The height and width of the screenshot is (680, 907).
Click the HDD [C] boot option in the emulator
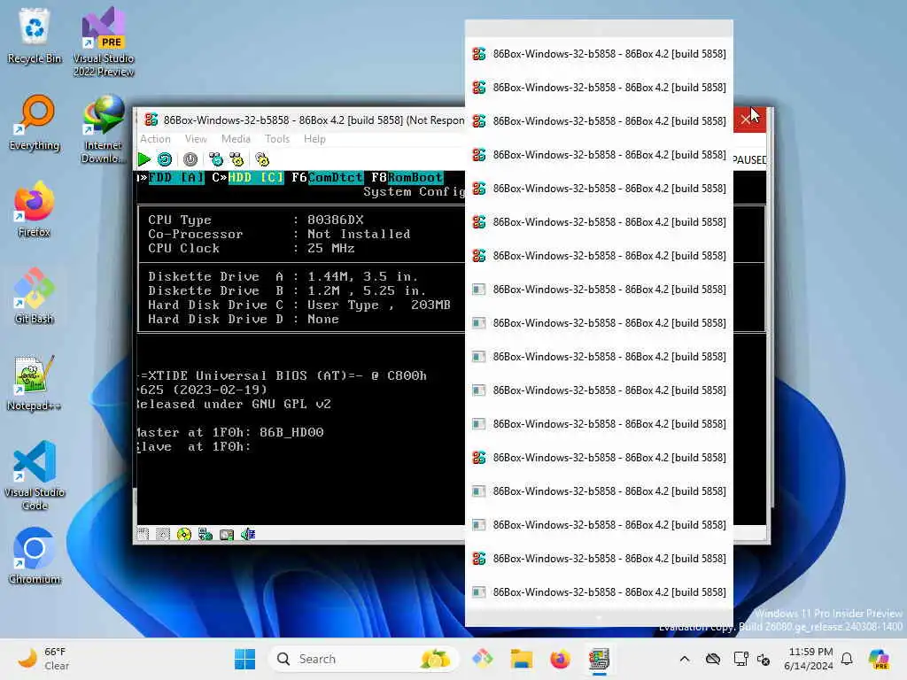[256, 177]
